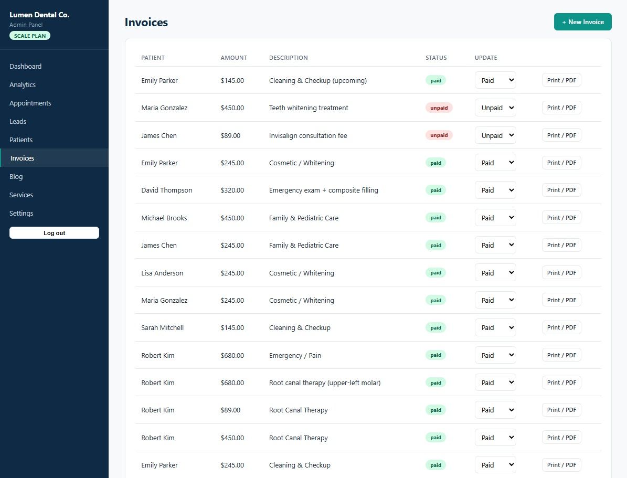Click 'Emergency exam + composite filling' description
The width and height of the screenshot is (627, 478).
324,190
